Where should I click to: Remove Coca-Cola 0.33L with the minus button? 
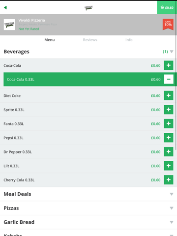click(169, 79)
